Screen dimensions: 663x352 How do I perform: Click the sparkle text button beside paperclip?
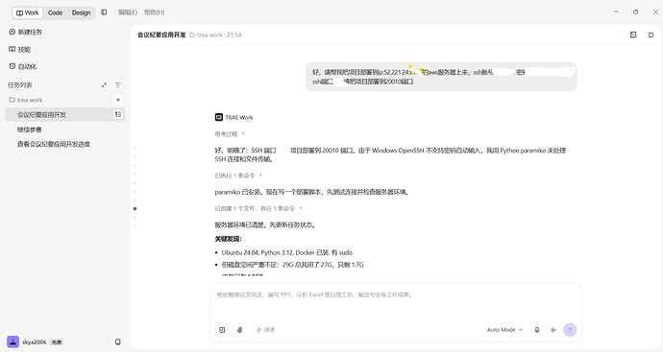tap(265, 330)
